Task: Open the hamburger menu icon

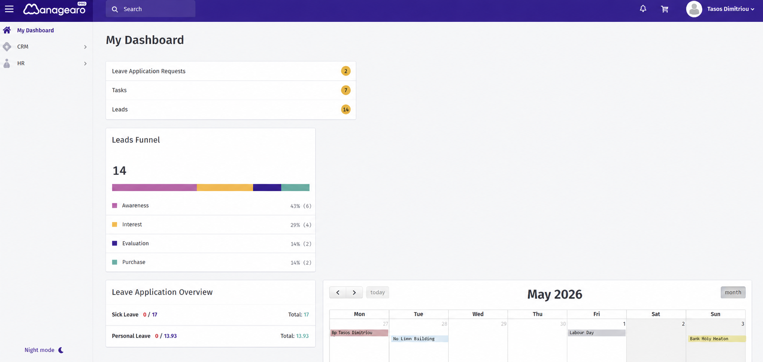Action: [x=9, y=9]
